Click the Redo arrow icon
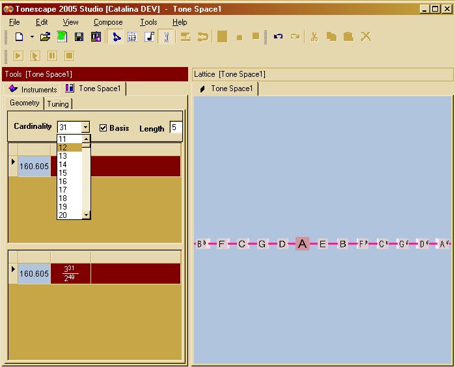The image size is (455, 367). (x=295, y=36)
